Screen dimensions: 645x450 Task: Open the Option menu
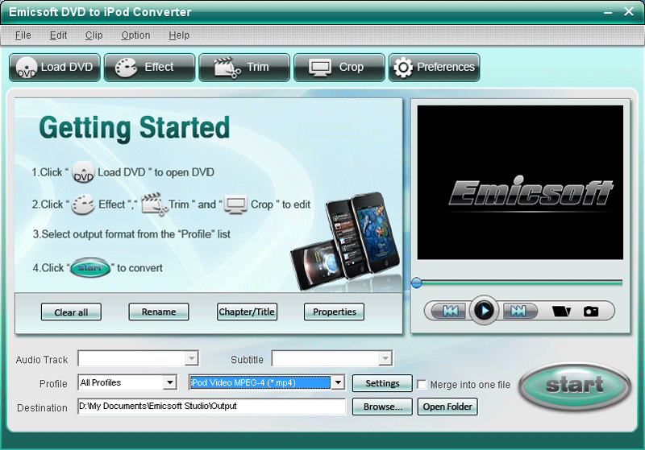point(135,35)
